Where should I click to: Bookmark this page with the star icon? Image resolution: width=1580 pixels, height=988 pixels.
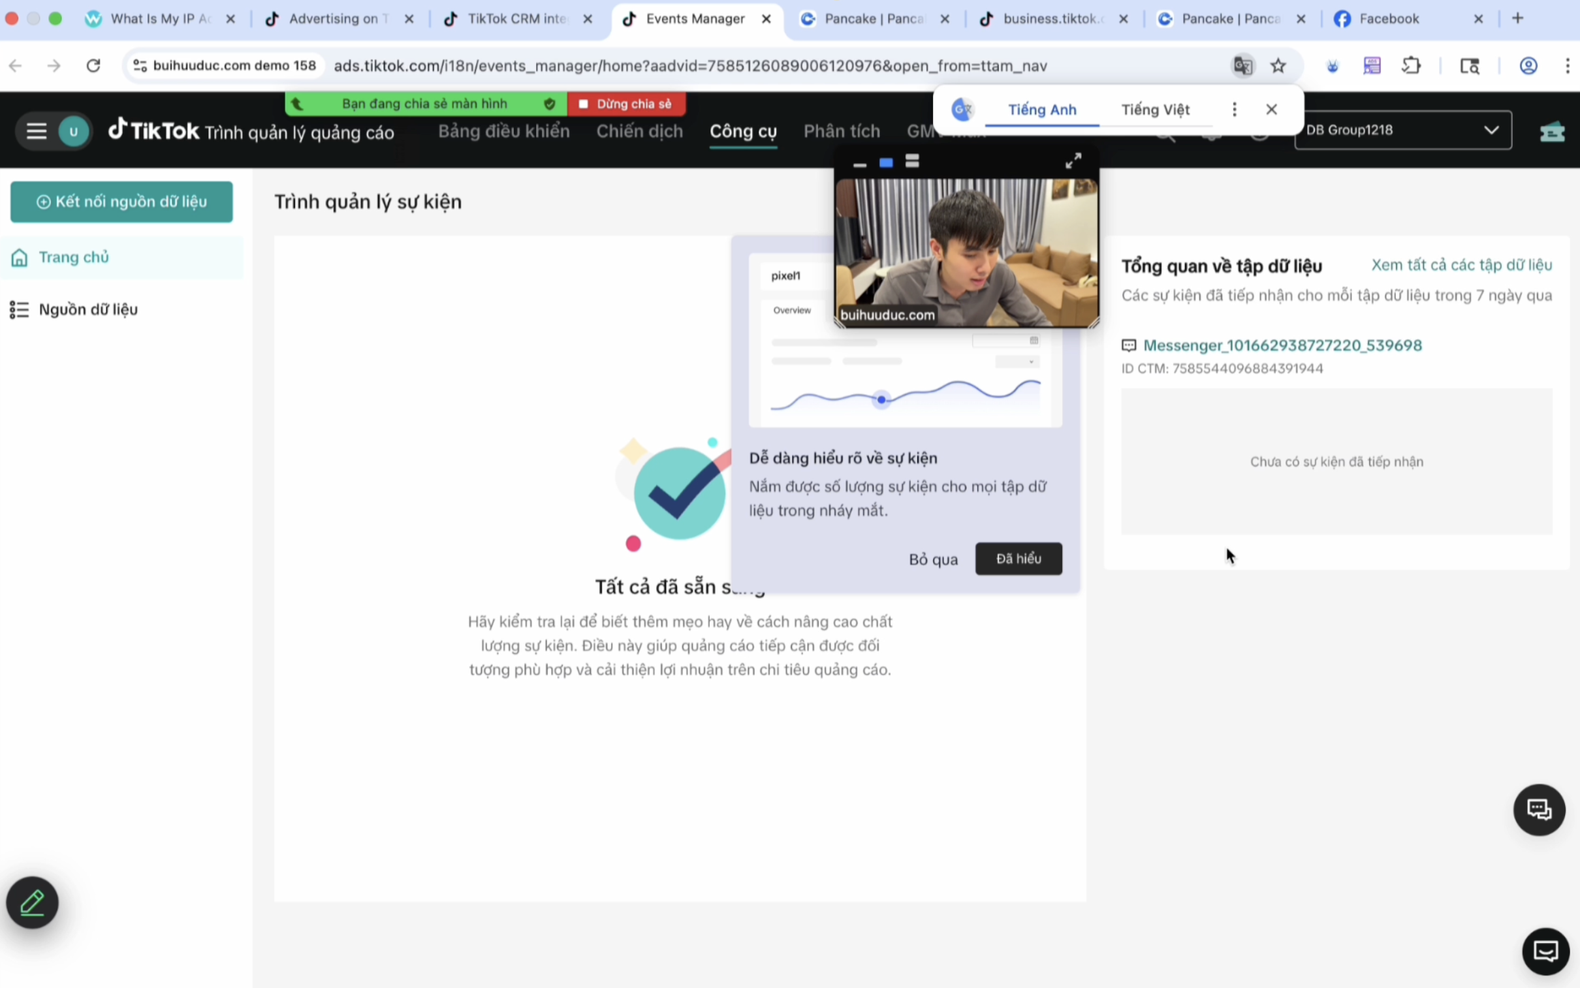point(1278,66)
